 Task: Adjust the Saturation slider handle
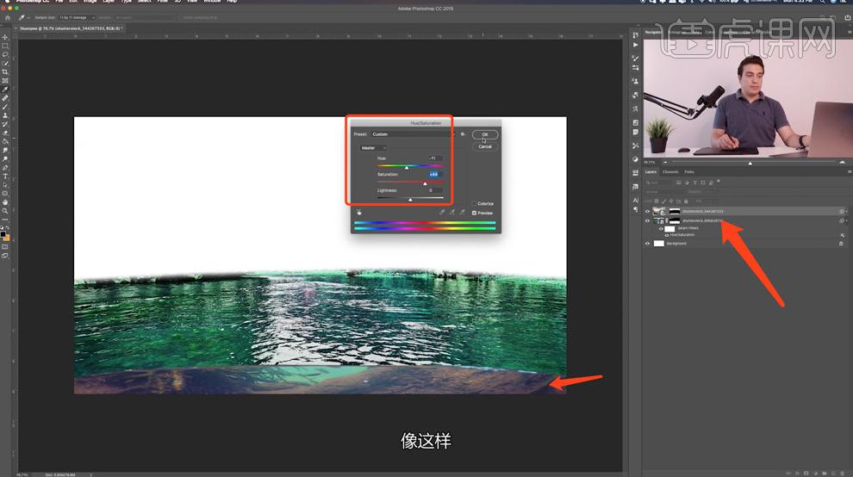pyautogui.click(x=426, y=184)
